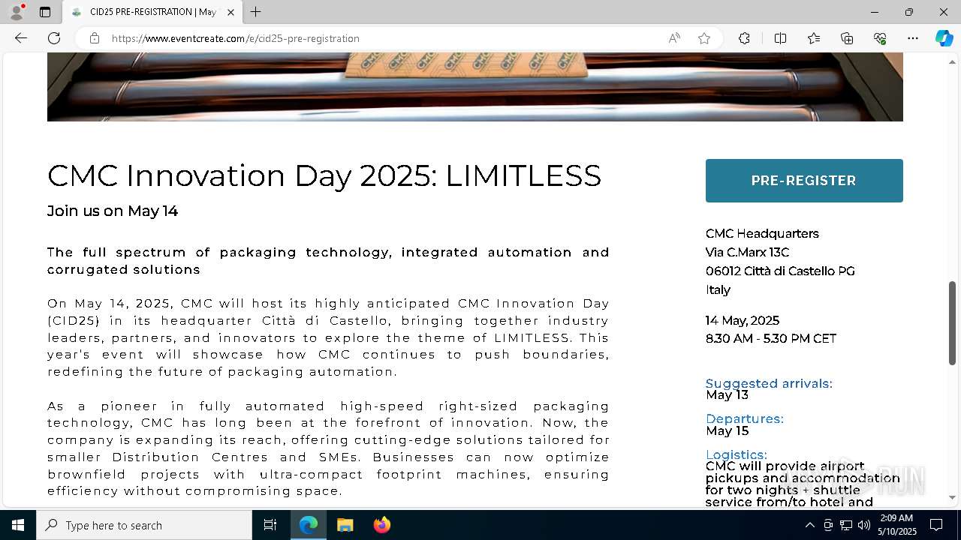
Task: Click the 'Logistics:' label
Action: (x=737, y=454)
